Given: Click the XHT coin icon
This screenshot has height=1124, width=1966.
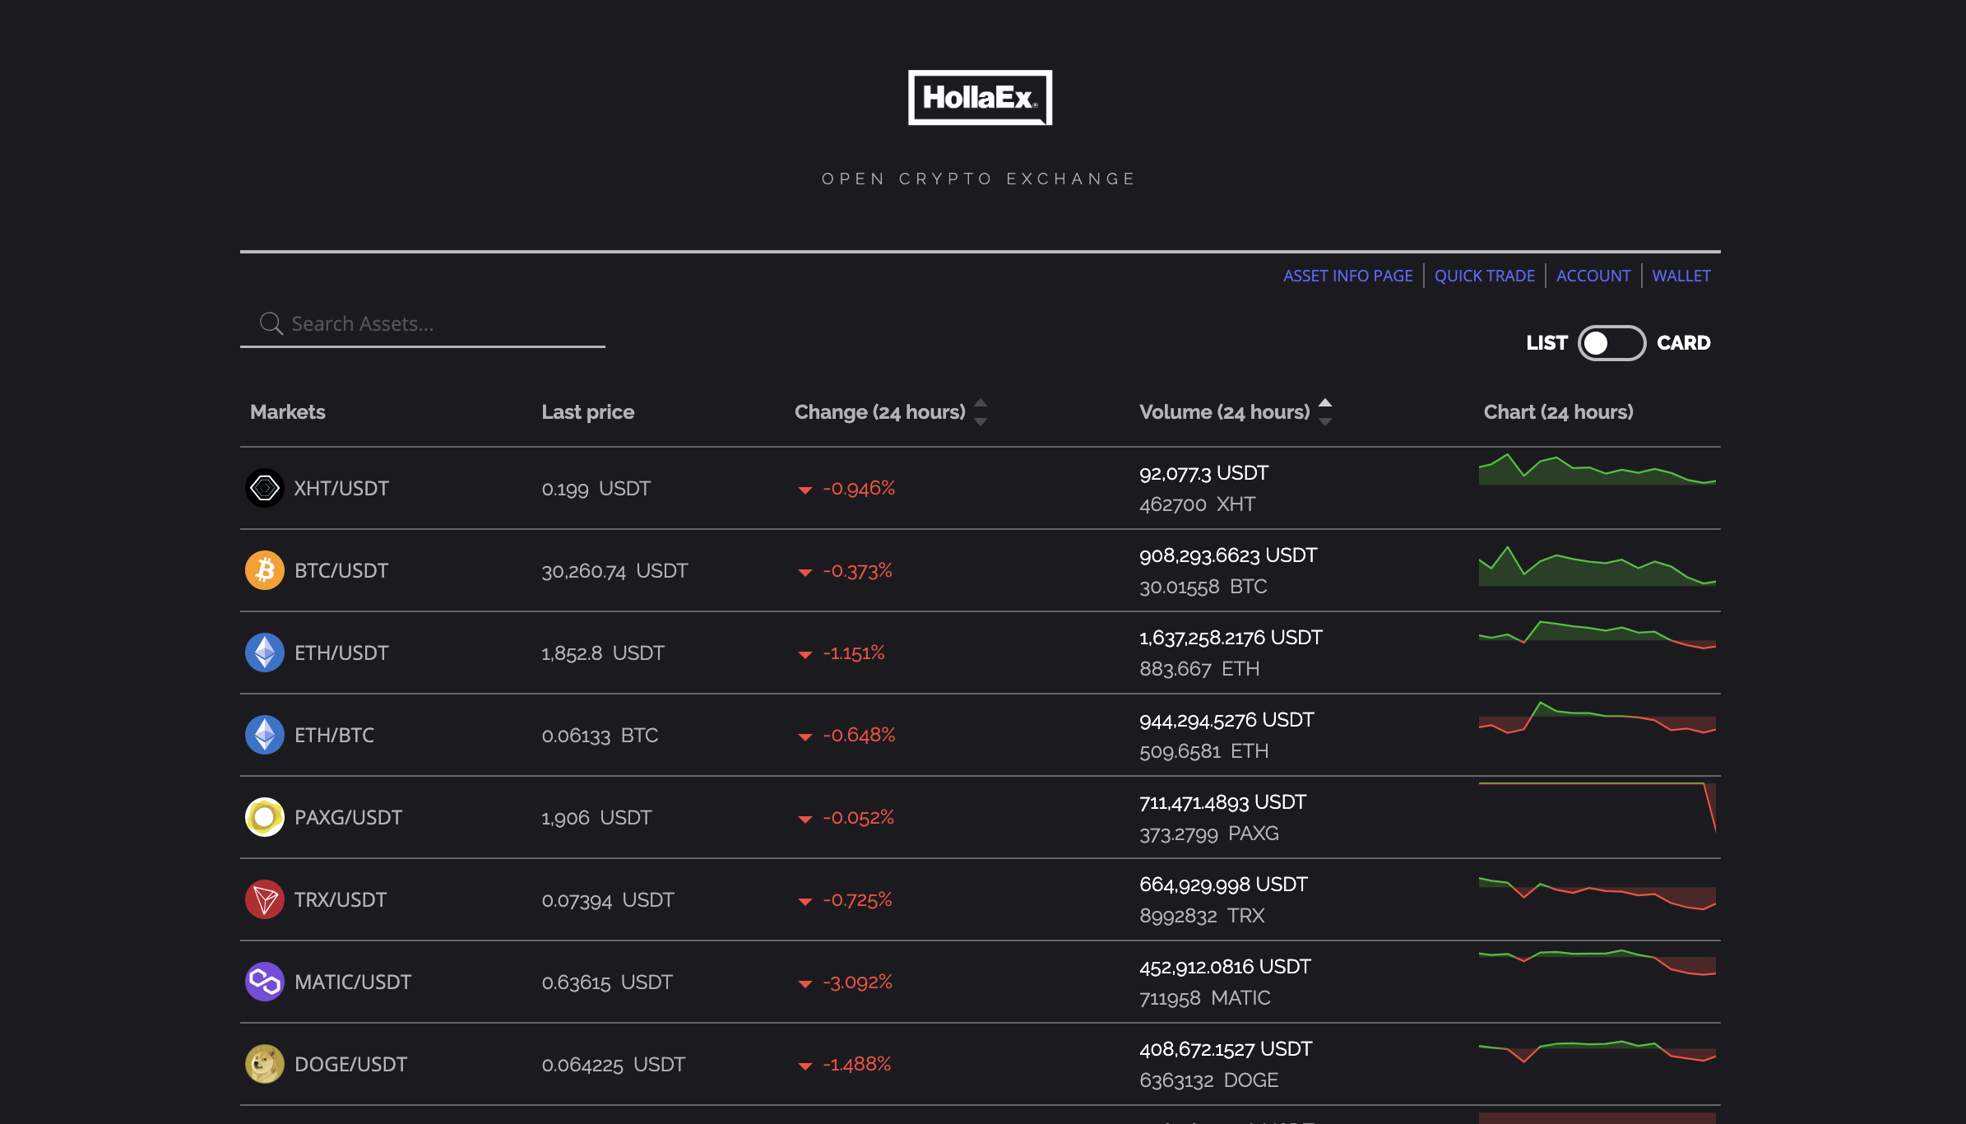Looking at the screenshot, I should click(264, 488).
